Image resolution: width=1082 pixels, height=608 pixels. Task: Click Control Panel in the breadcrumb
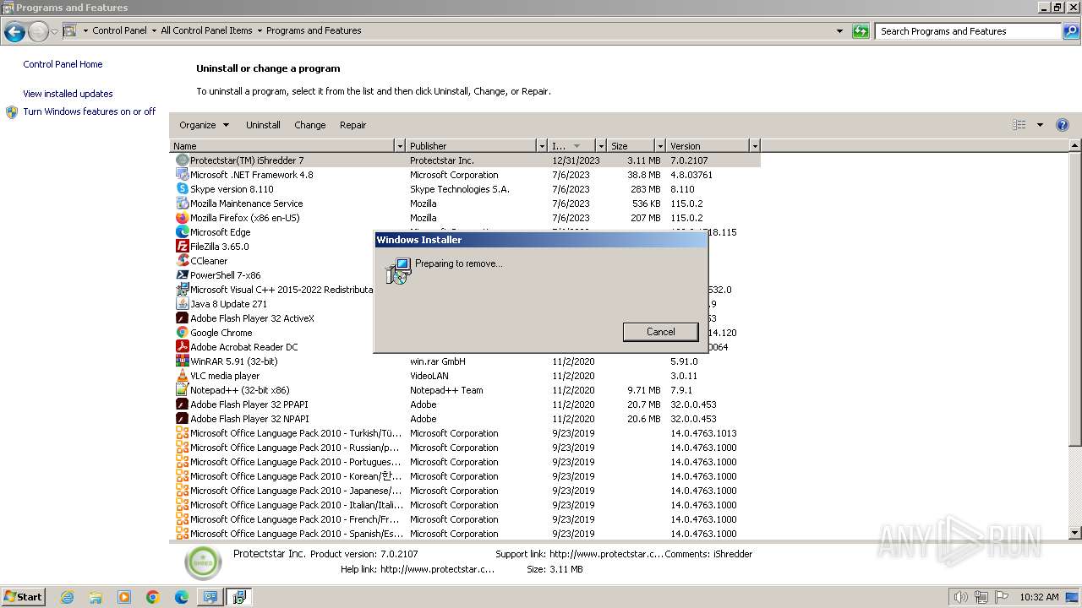click(x=119, y=30)
